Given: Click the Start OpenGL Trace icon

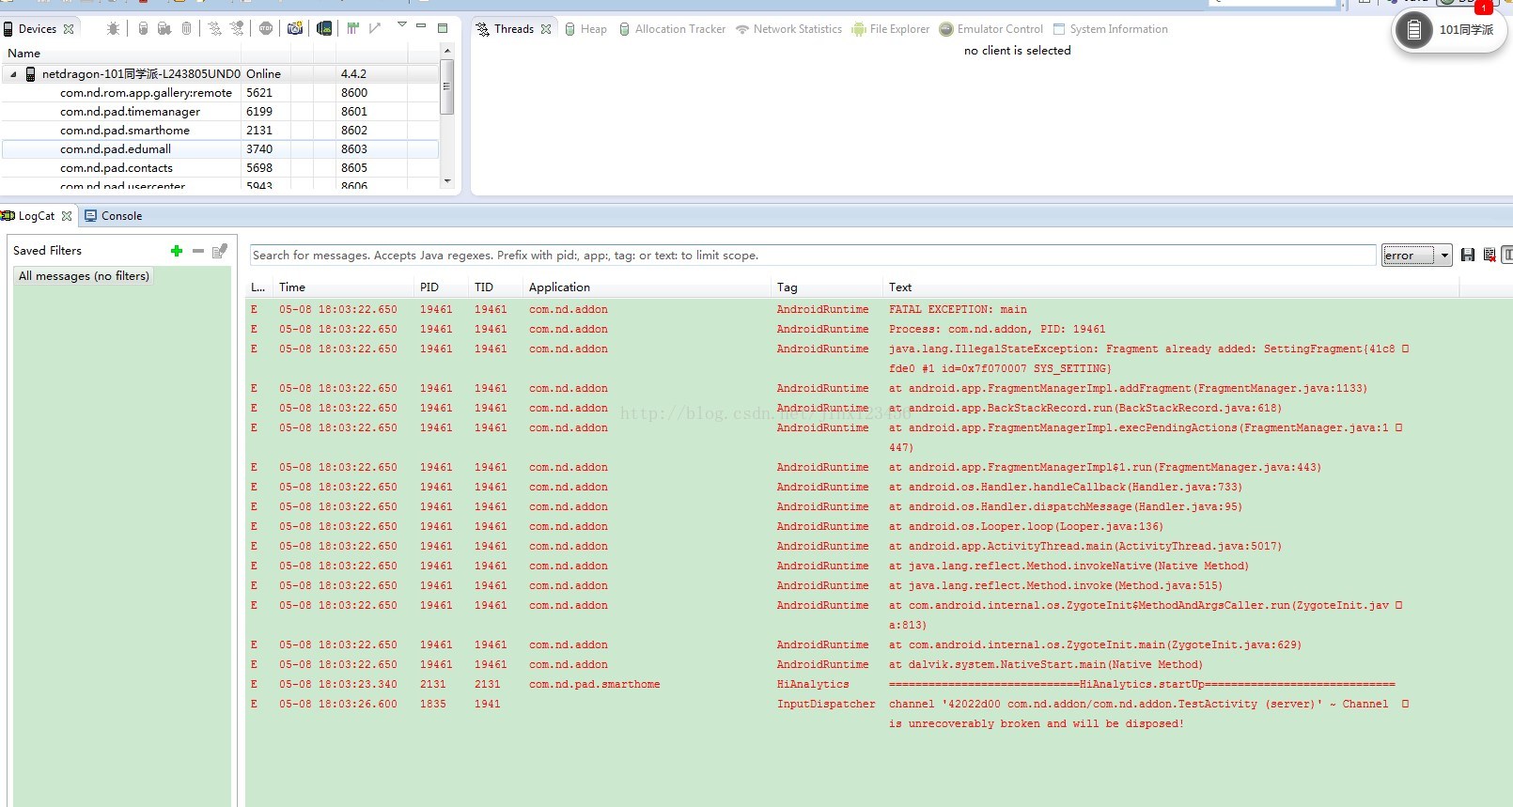Looking at the screenshot, I should coord(375,28).
